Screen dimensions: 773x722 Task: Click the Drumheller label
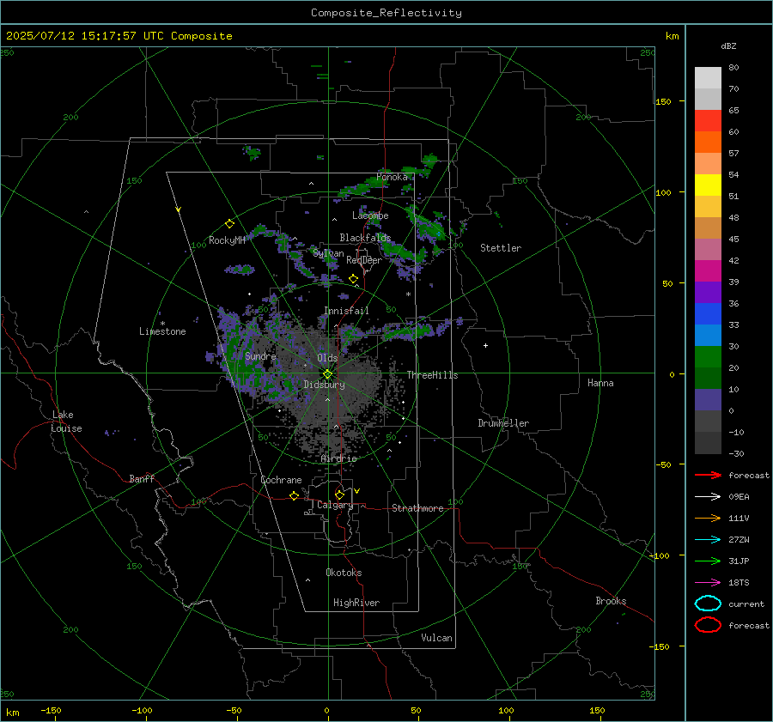[503, 423]
